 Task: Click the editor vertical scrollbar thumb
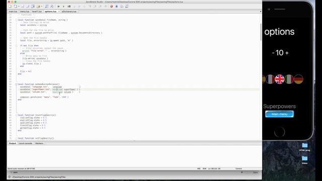(261, 32)
